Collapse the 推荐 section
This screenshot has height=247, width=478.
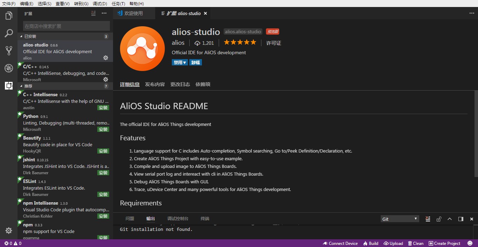point(65,86)
